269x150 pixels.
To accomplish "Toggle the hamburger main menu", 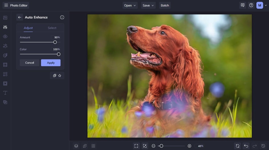I will 6,5.
